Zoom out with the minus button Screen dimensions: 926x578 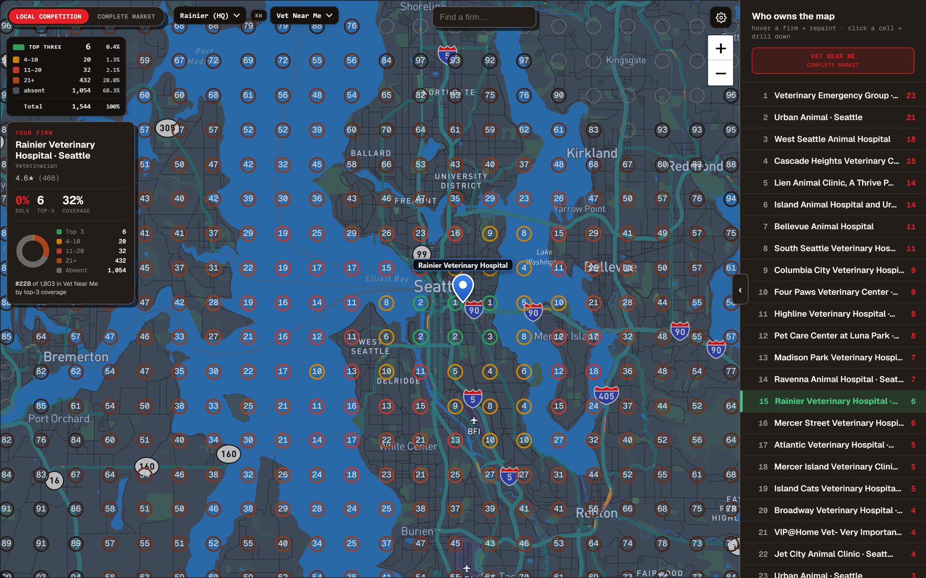point(720,73)
